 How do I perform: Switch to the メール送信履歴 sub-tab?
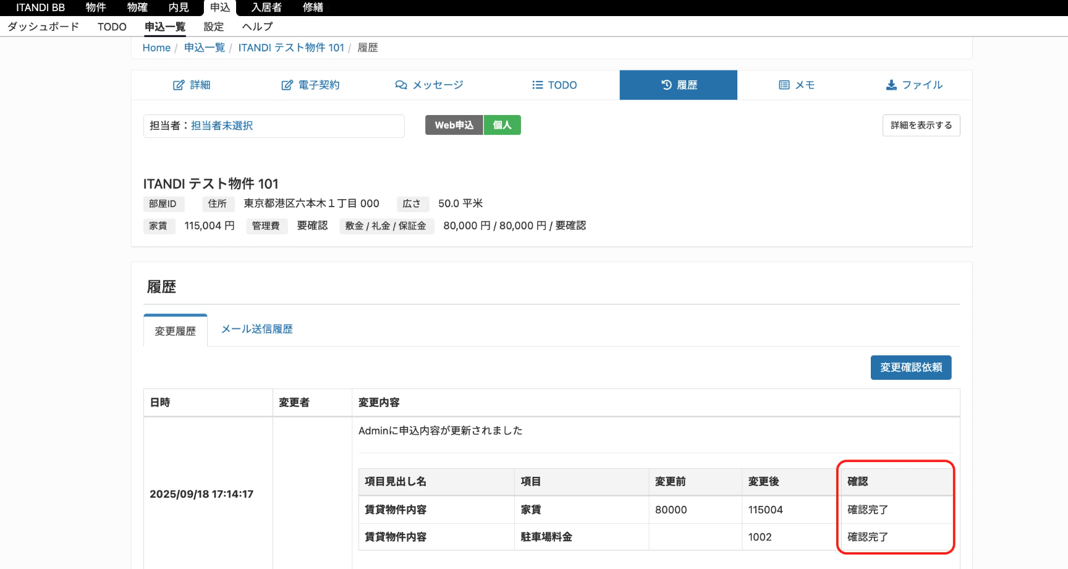pyautogui.click(x=257, y=329)
